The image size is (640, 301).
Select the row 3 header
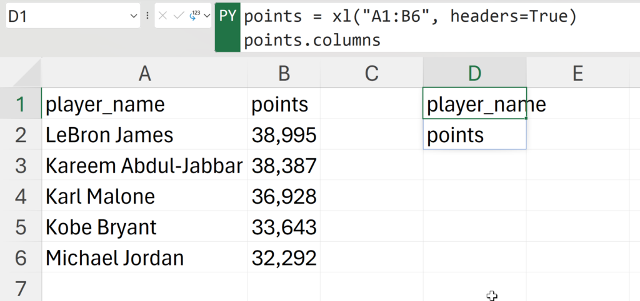coord(21,166)
